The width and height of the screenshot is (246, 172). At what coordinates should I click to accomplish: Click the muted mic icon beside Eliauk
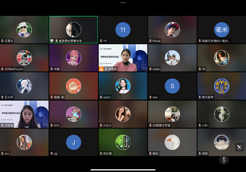coord(151,41)
